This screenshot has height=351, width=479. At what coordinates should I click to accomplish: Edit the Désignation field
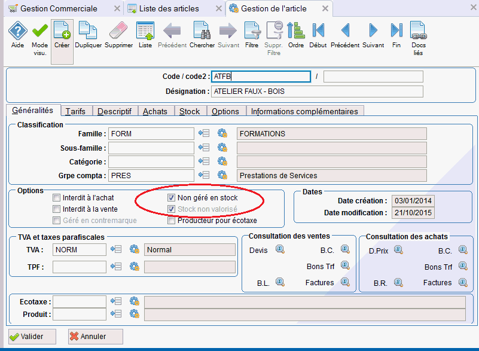click(x=317, y=91)
